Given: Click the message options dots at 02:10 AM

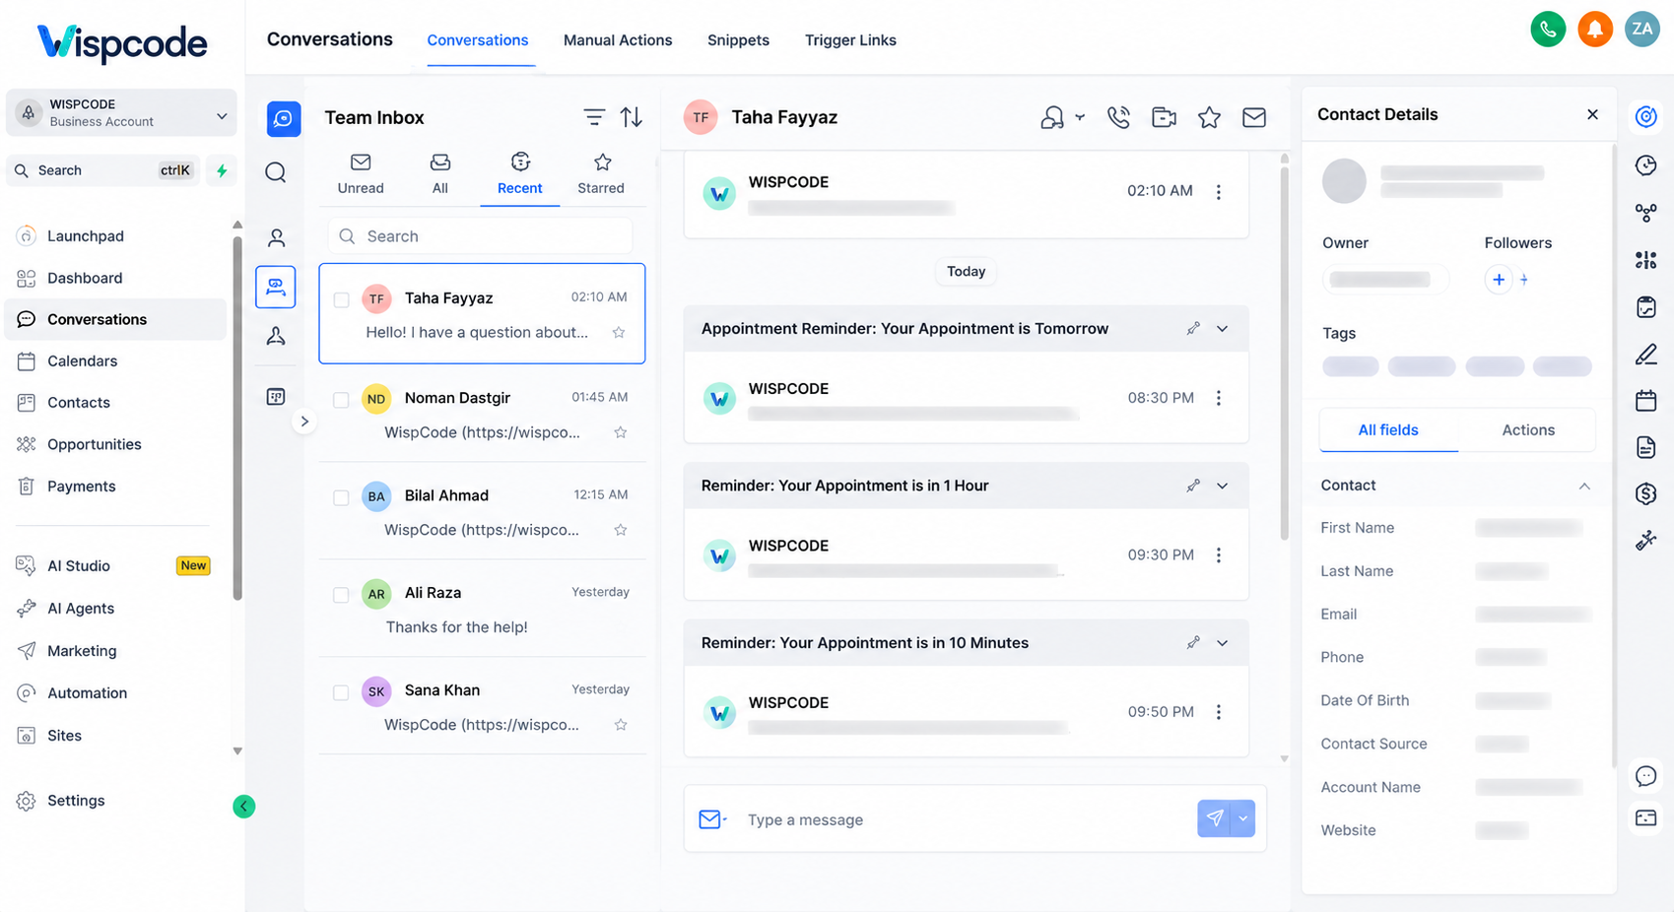Looking at the screenshot, I should [x=1219, y=192].
